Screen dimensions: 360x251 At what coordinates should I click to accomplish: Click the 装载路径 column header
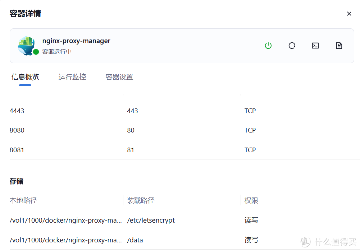(141, 200)
